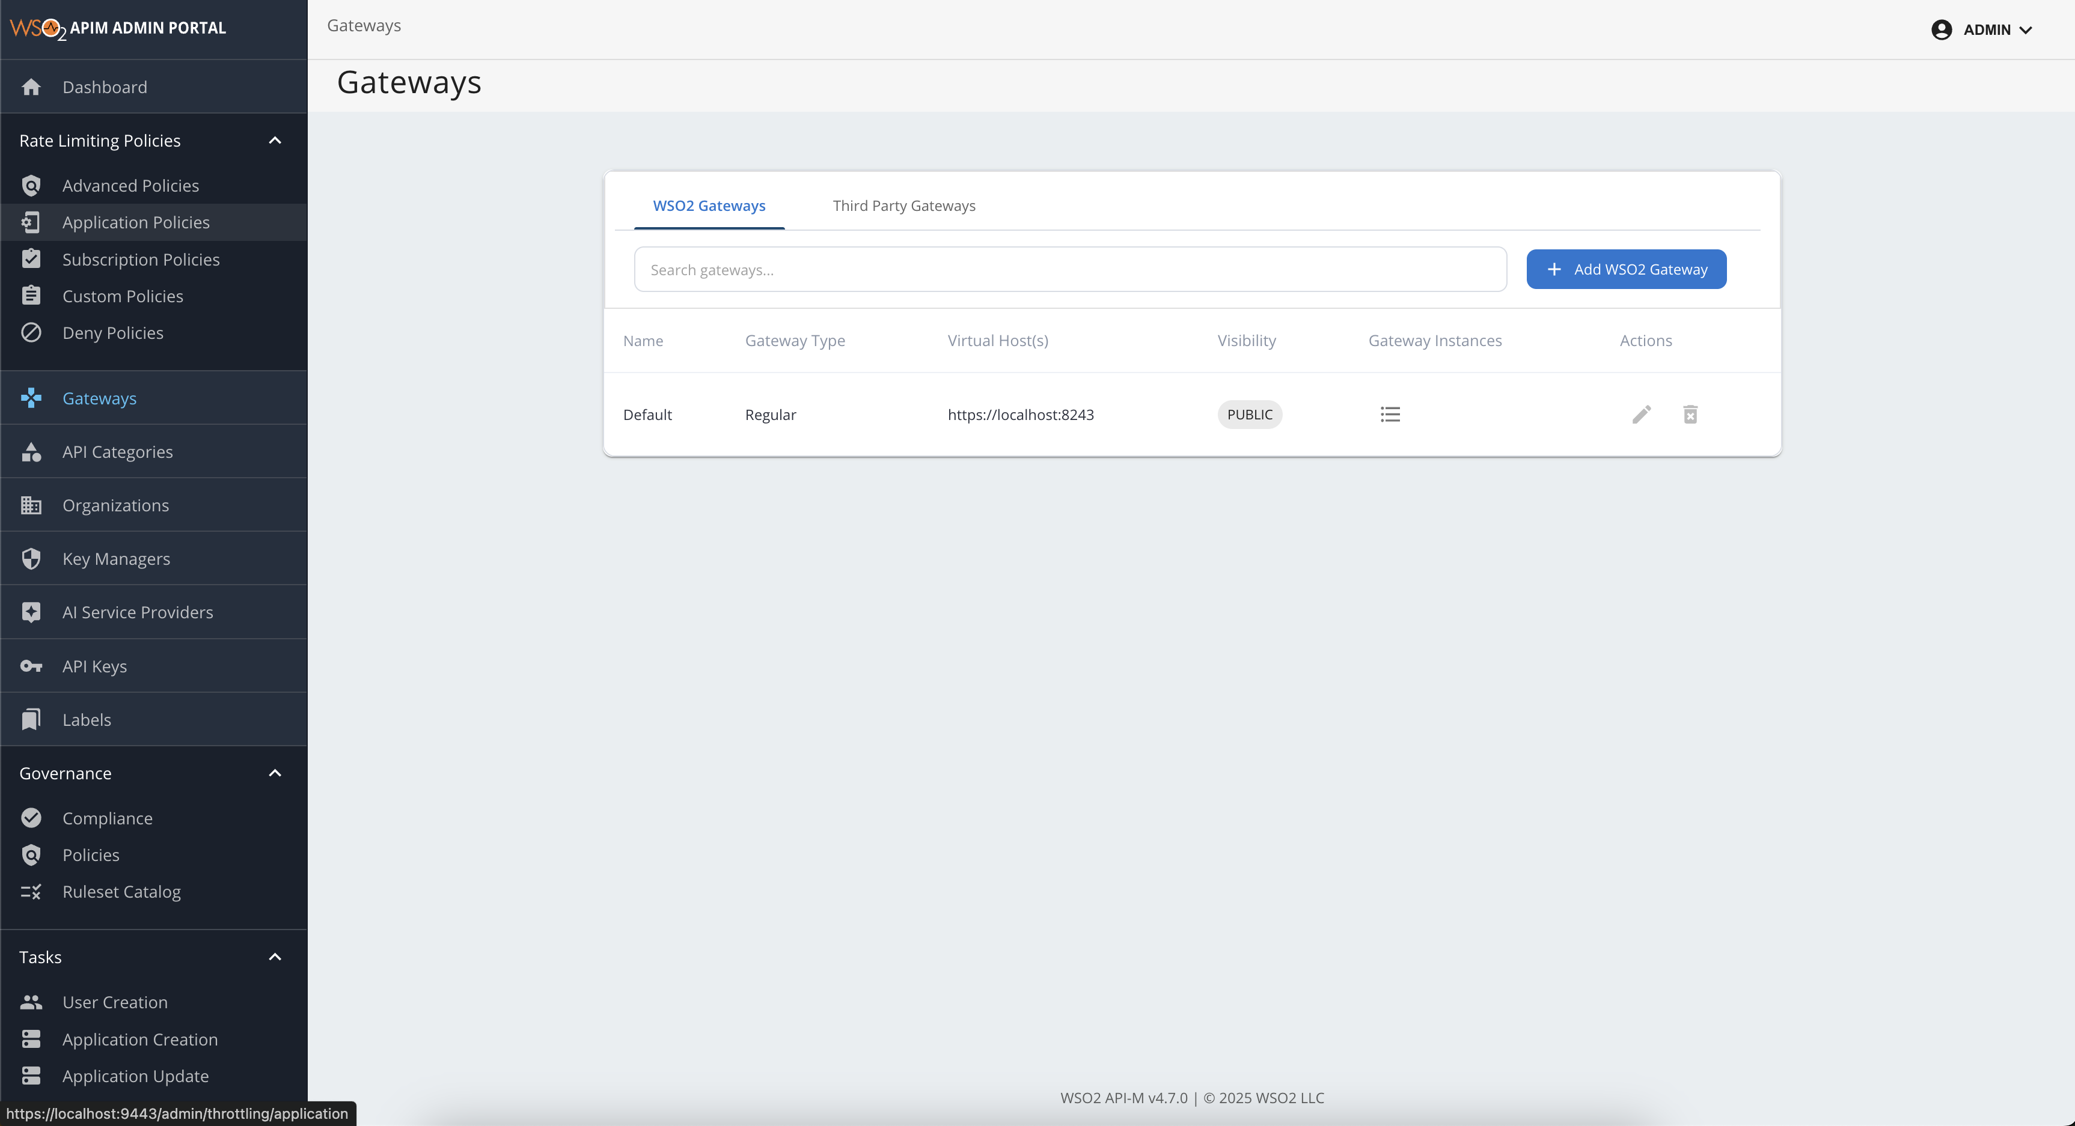Click the Governance Policies shield icon

[31, 856]
